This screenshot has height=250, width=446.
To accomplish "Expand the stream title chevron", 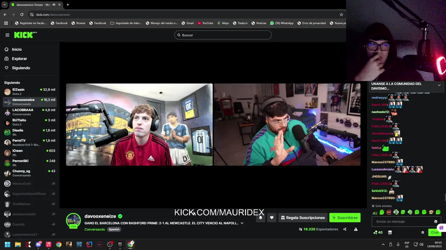I will (242, 223).
